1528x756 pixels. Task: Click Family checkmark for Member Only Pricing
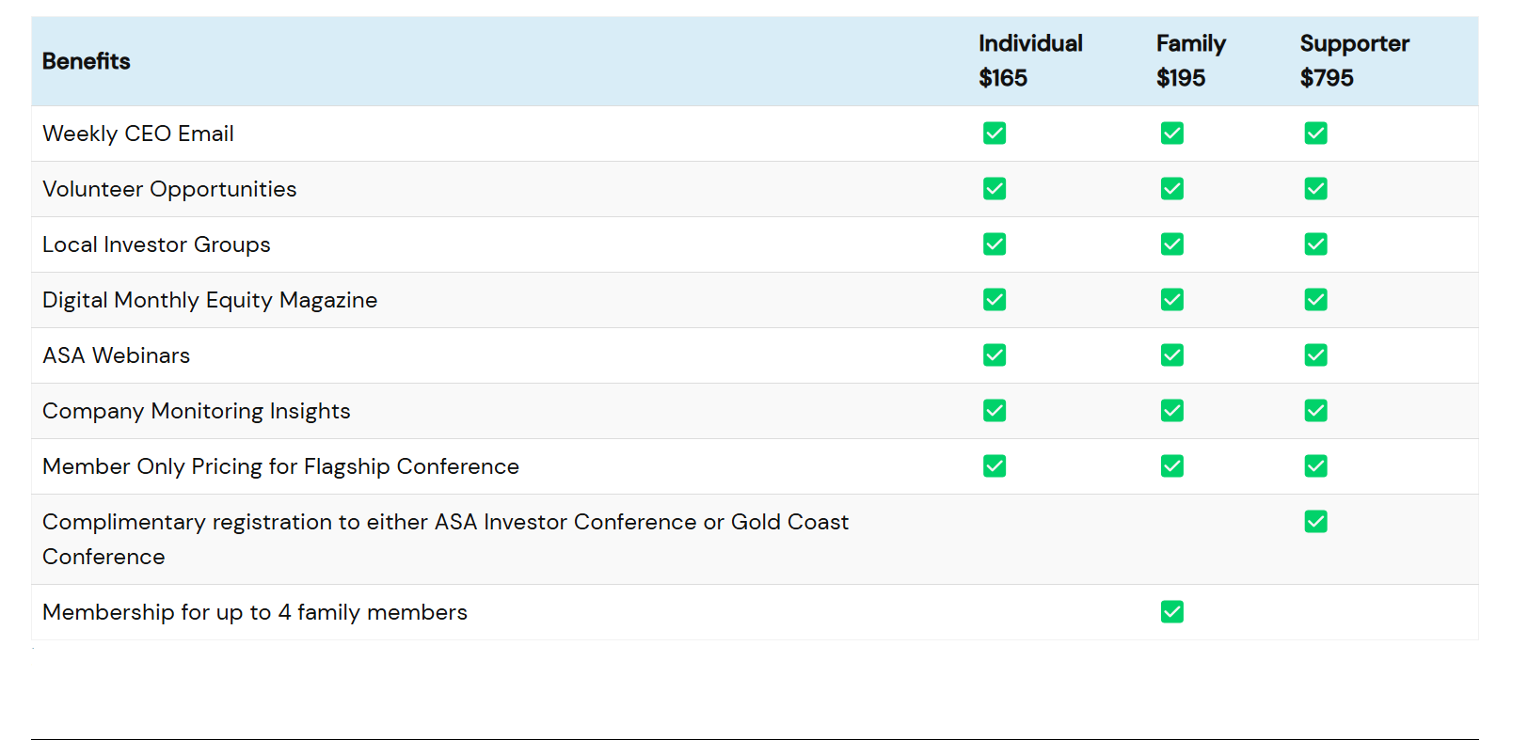coord(1171,466)
